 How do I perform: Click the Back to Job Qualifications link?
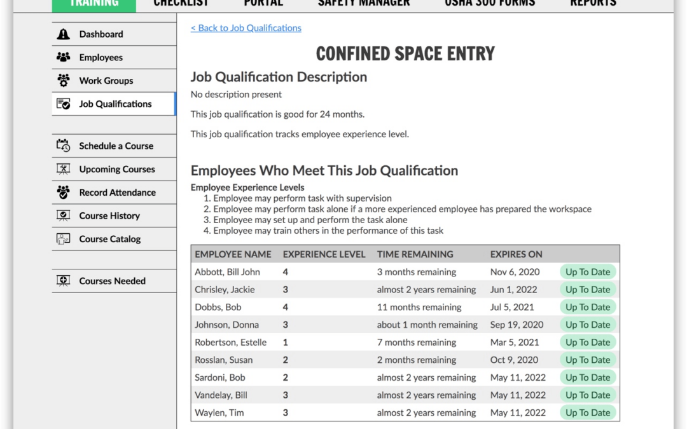[x=246, y=28]
